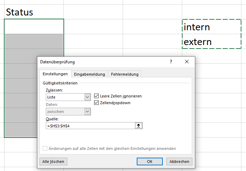246x171 pixels.
Task: Switch to the Einstellungen tab
Action: (55, 74)
